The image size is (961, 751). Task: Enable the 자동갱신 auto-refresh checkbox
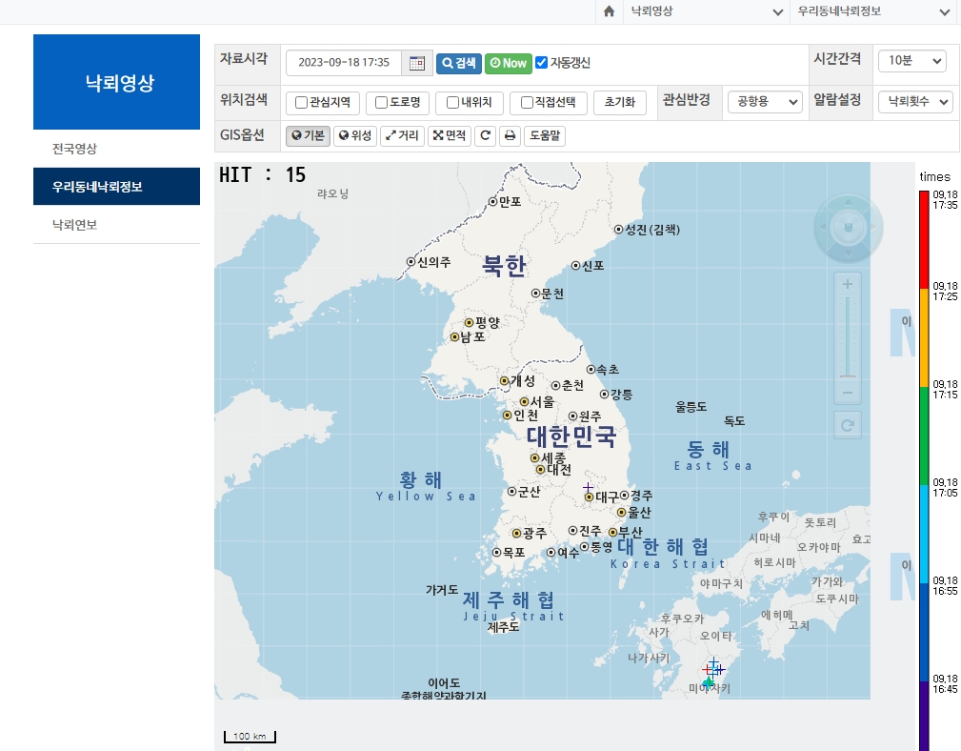click(x=541, y=63)
